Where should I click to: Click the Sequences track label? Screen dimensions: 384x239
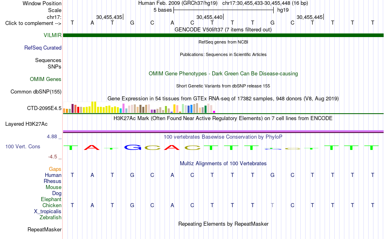(x=48, y=60)
